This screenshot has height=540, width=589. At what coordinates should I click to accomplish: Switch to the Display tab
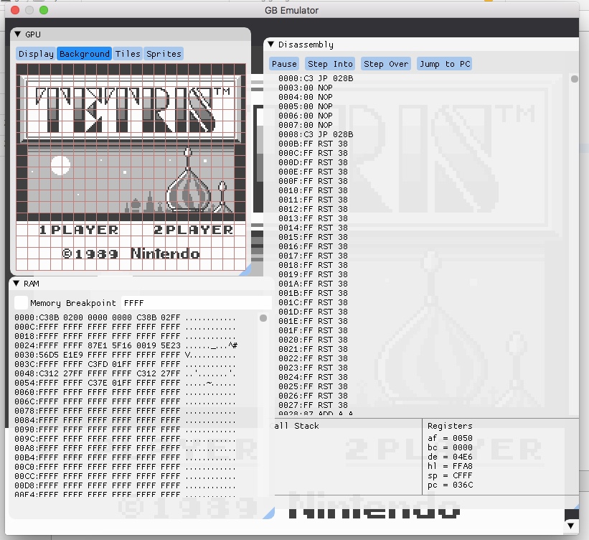[x=36, y=54]
